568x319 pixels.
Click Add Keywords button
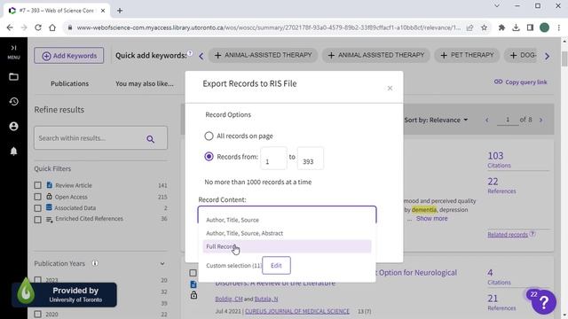tap(69, 56)
